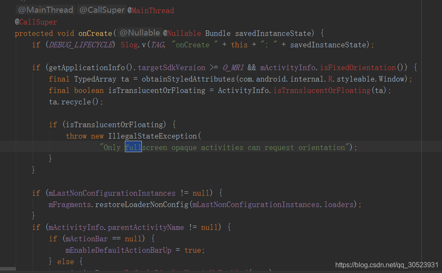Screen dimensions: 442x273
Task: Click IllegalStateException in the throw statement
Action: [152, 136]
